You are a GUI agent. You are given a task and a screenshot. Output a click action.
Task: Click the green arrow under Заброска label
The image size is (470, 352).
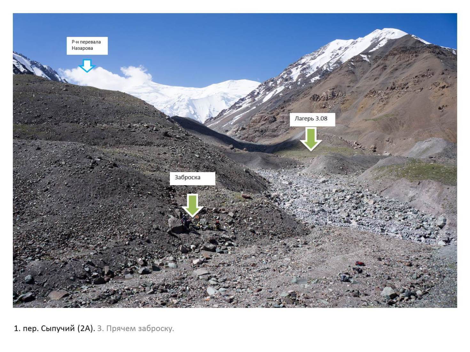[x=192, y=206]
